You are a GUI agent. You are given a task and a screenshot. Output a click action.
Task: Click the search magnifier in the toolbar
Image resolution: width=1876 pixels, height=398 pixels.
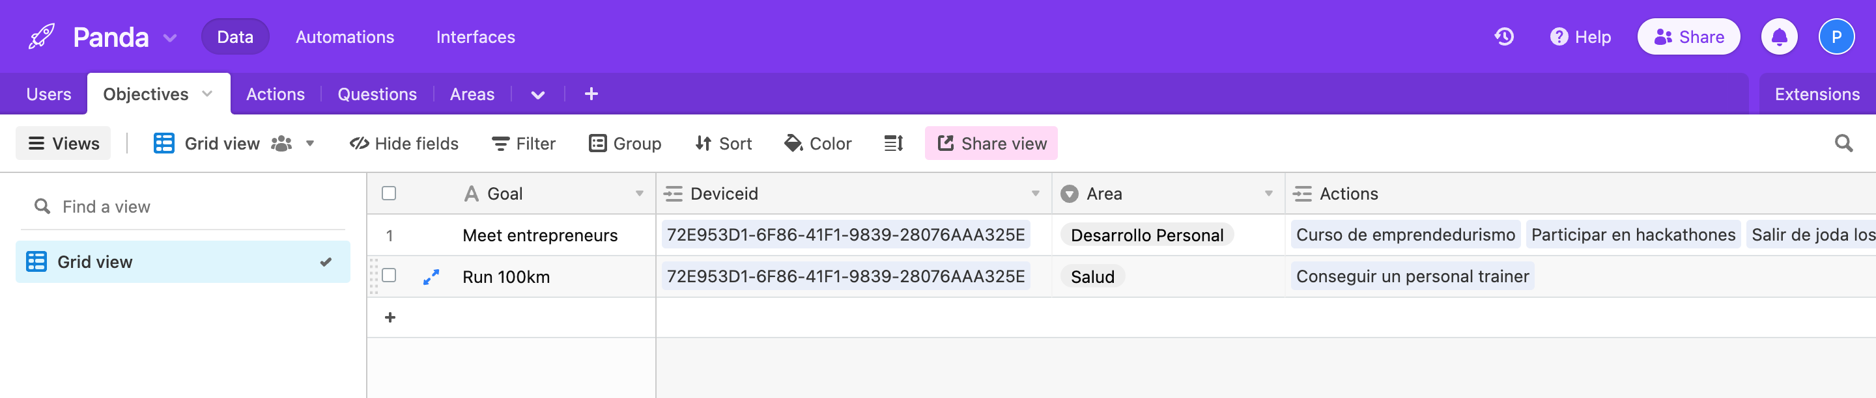[1843, 143]
